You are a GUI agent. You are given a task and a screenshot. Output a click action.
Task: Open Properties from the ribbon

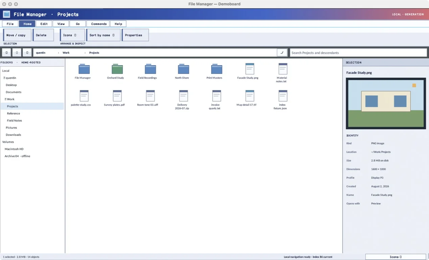pos(135,35)
